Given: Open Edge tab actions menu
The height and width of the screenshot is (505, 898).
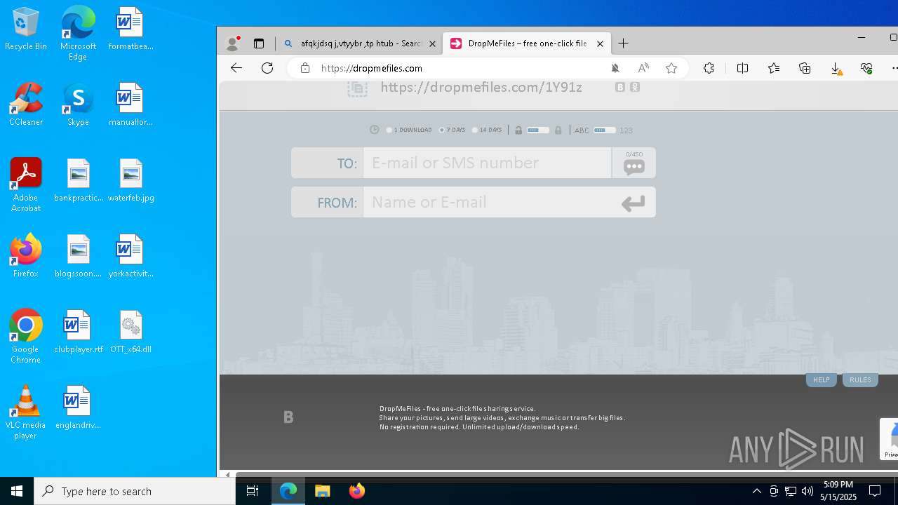Looking at the screenshot, I should coord(259,43).
